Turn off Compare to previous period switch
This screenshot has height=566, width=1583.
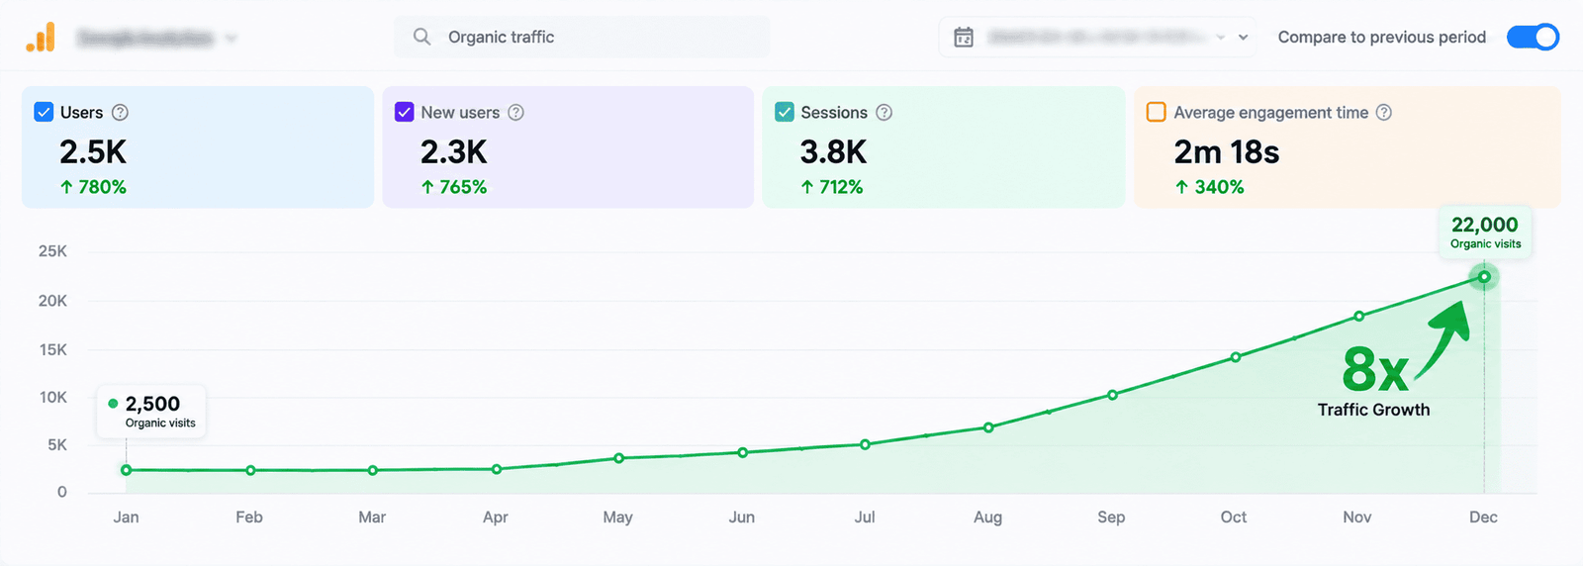click(x=1533, y=37)
